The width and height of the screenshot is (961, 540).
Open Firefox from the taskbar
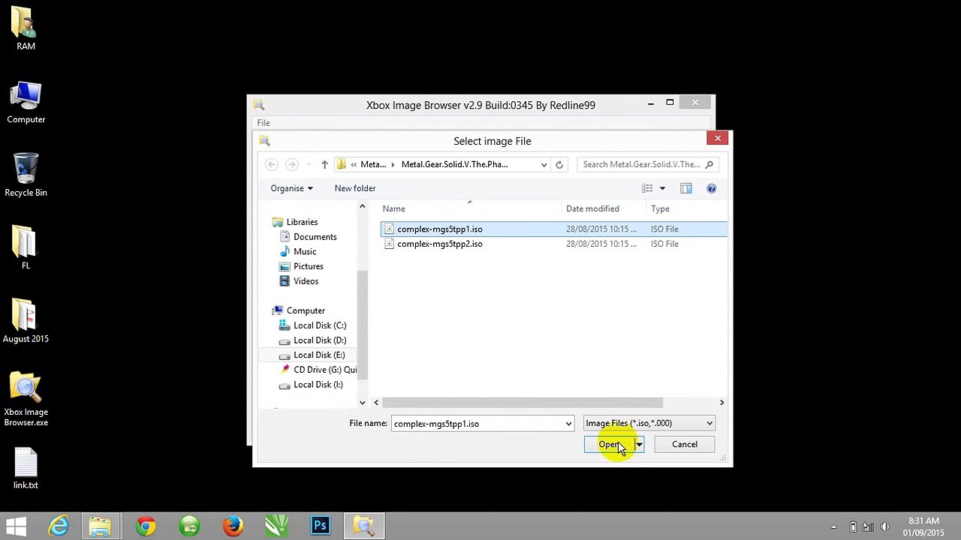pos(233,526)
